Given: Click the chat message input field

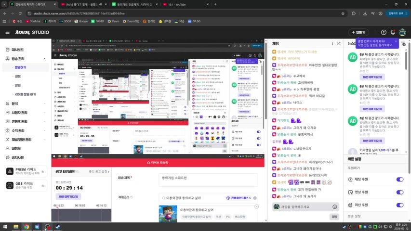Looking at the screenshot, I should coord(305,206).
